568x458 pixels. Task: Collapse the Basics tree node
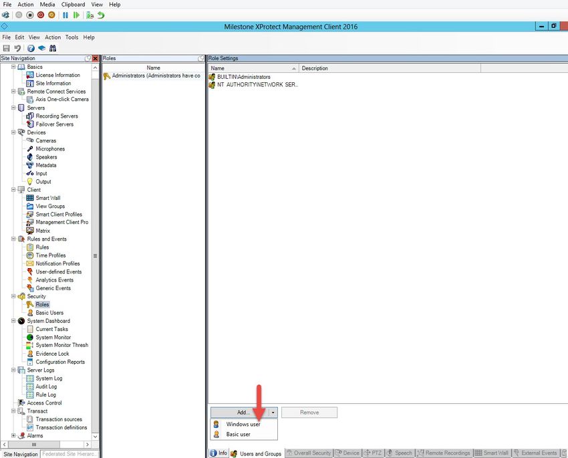tap(13, 67)
